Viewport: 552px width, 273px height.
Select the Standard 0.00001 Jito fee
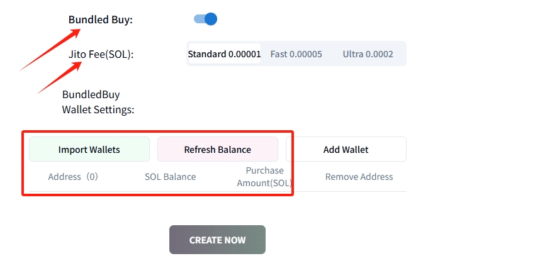[224, 54]
